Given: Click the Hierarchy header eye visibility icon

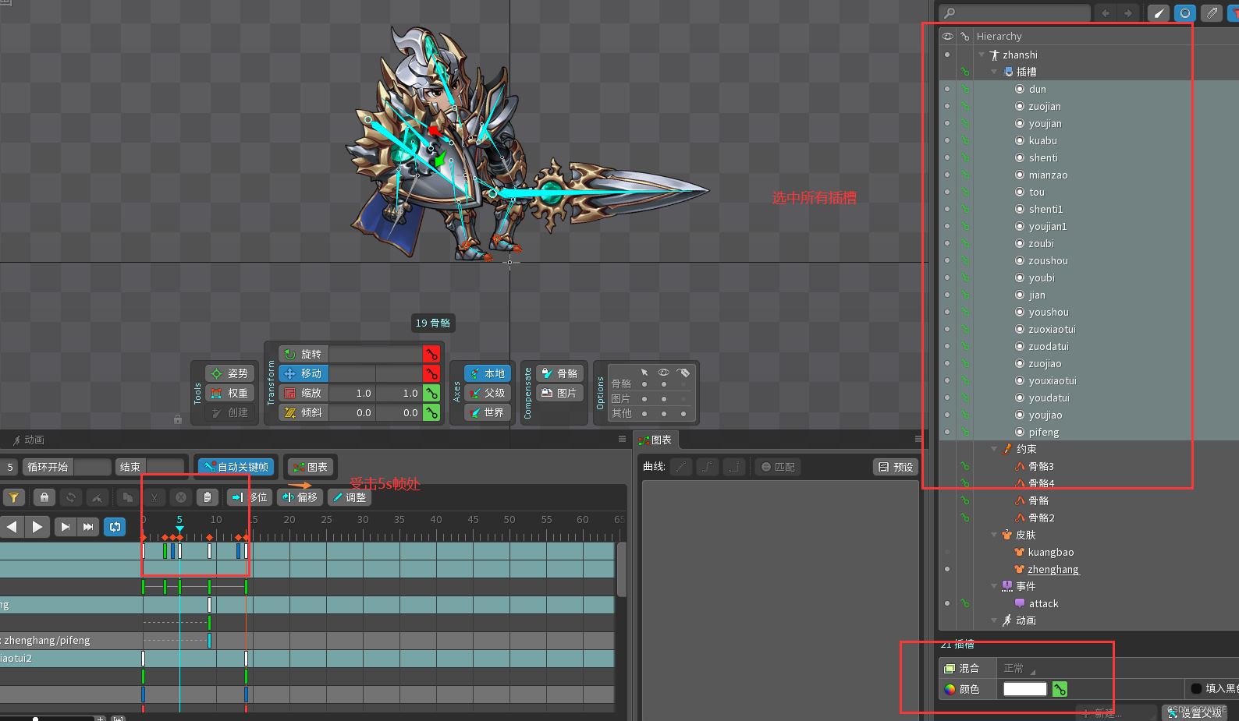Looking at the screenshot, I should (x=947, y=36).
